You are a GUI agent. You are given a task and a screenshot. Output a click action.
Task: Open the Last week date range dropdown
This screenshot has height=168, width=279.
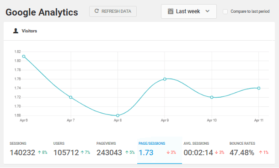click(x=189, y=11)
